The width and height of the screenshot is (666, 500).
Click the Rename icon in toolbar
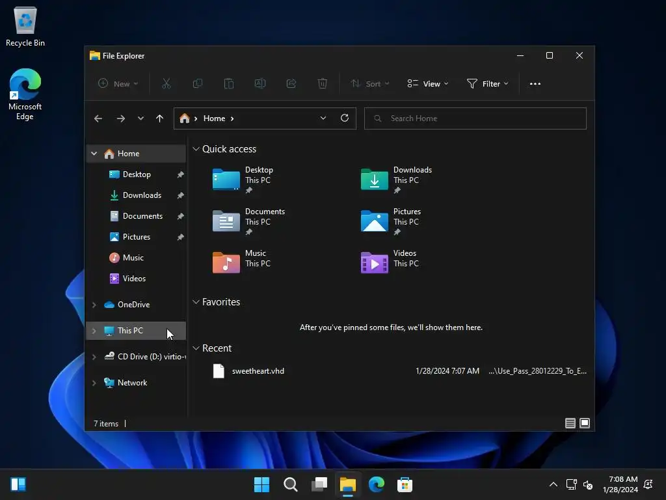[260, 84]
